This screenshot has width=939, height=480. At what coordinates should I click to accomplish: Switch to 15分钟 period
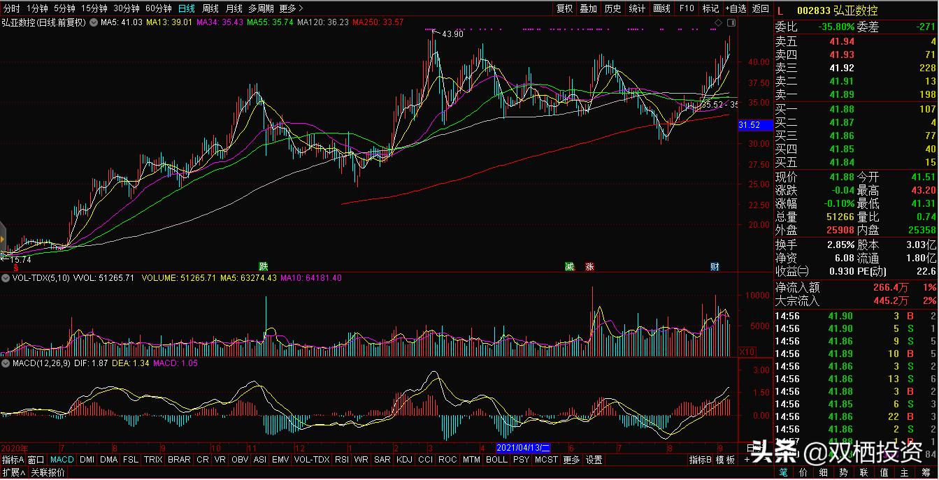coord(94,8)
